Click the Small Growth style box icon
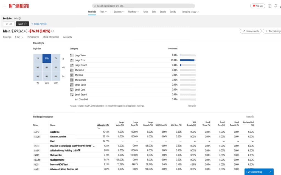 pyautogui.click(x=72, y=95)
